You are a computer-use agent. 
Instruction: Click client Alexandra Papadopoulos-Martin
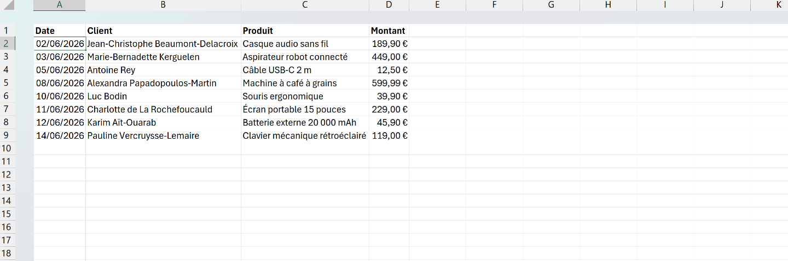(163, 83)
